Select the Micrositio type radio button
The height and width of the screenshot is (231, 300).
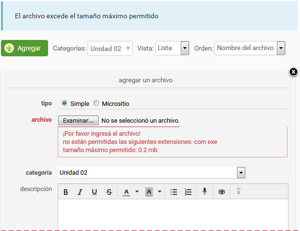(x=96, y=103)
